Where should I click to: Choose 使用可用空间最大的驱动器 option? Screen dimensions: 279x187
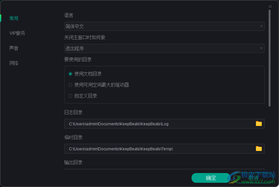point(70,85)
